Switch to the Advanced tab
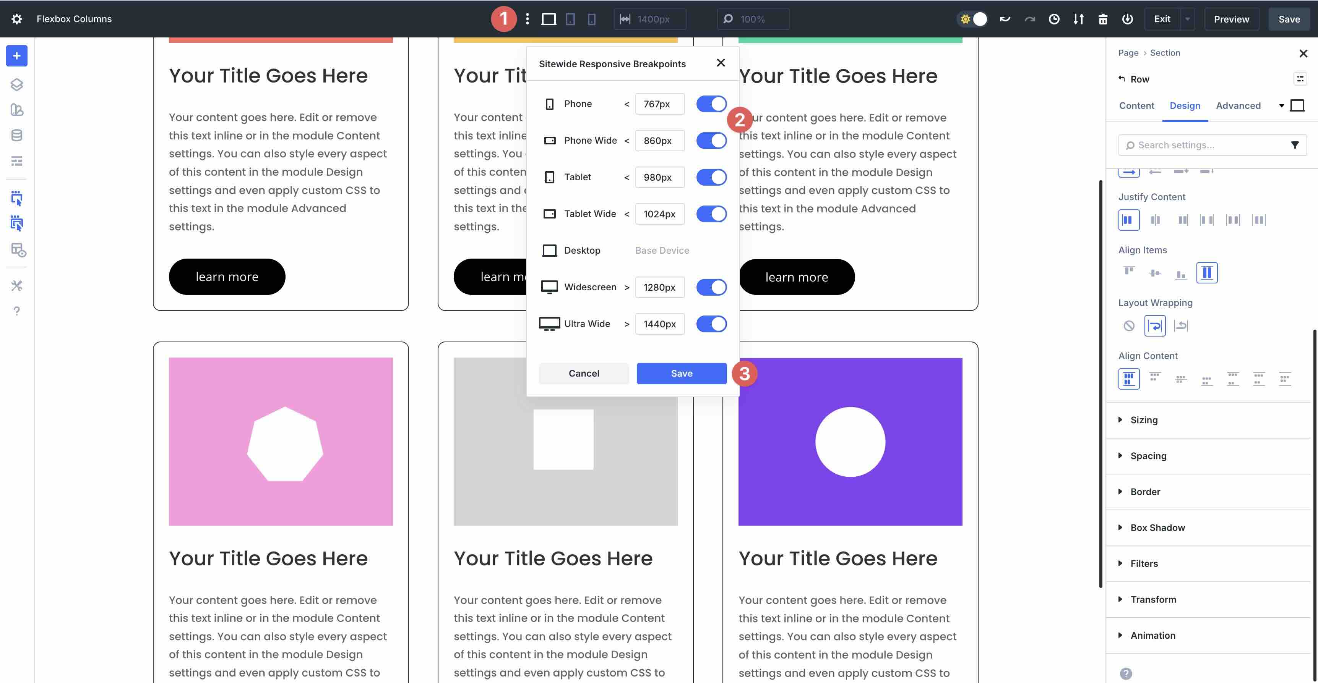The height and width of the screenshot is (683, 1318). [x=1238, y=106]
